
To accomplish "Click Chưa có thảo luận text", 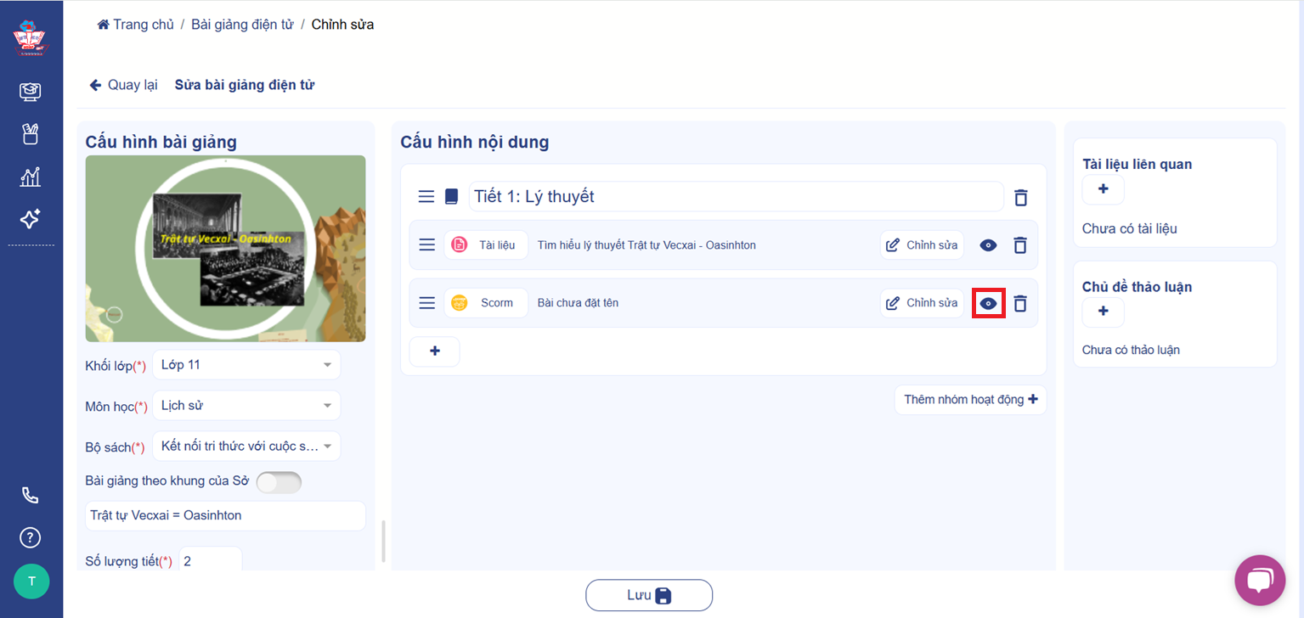I will pyautogui.click(x=1131, y=350).
